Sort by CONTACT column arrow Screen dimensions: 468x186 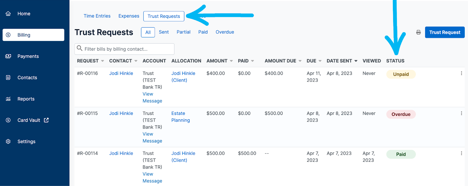pos(136,61)
